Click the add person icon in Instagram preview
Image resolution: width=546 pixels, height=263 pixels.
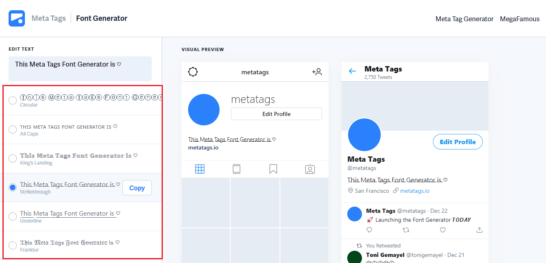click(317, 72)
